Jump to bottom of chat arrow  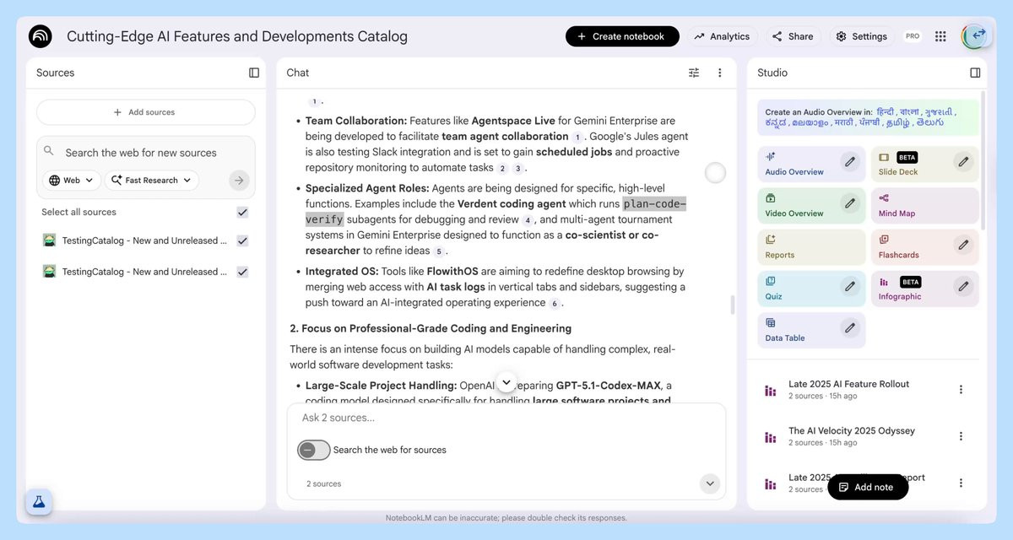[x=506, y=382]
